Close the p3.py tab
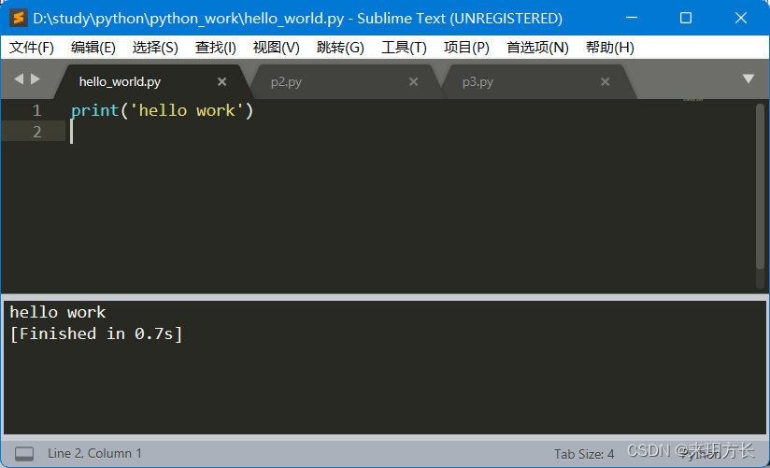Screen dimensions: 770x468 point(605,81)
